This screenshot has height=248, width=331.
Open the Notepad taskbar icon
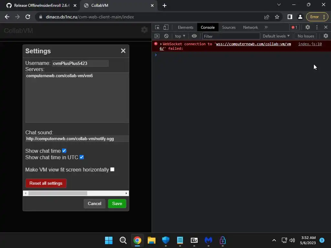click(180, 240)
